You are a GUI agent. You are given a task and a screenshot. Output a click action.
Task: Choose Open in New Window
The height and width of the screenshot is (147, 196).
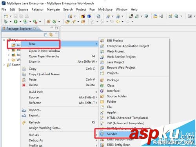pyautogui.click(x=44, y=51)
